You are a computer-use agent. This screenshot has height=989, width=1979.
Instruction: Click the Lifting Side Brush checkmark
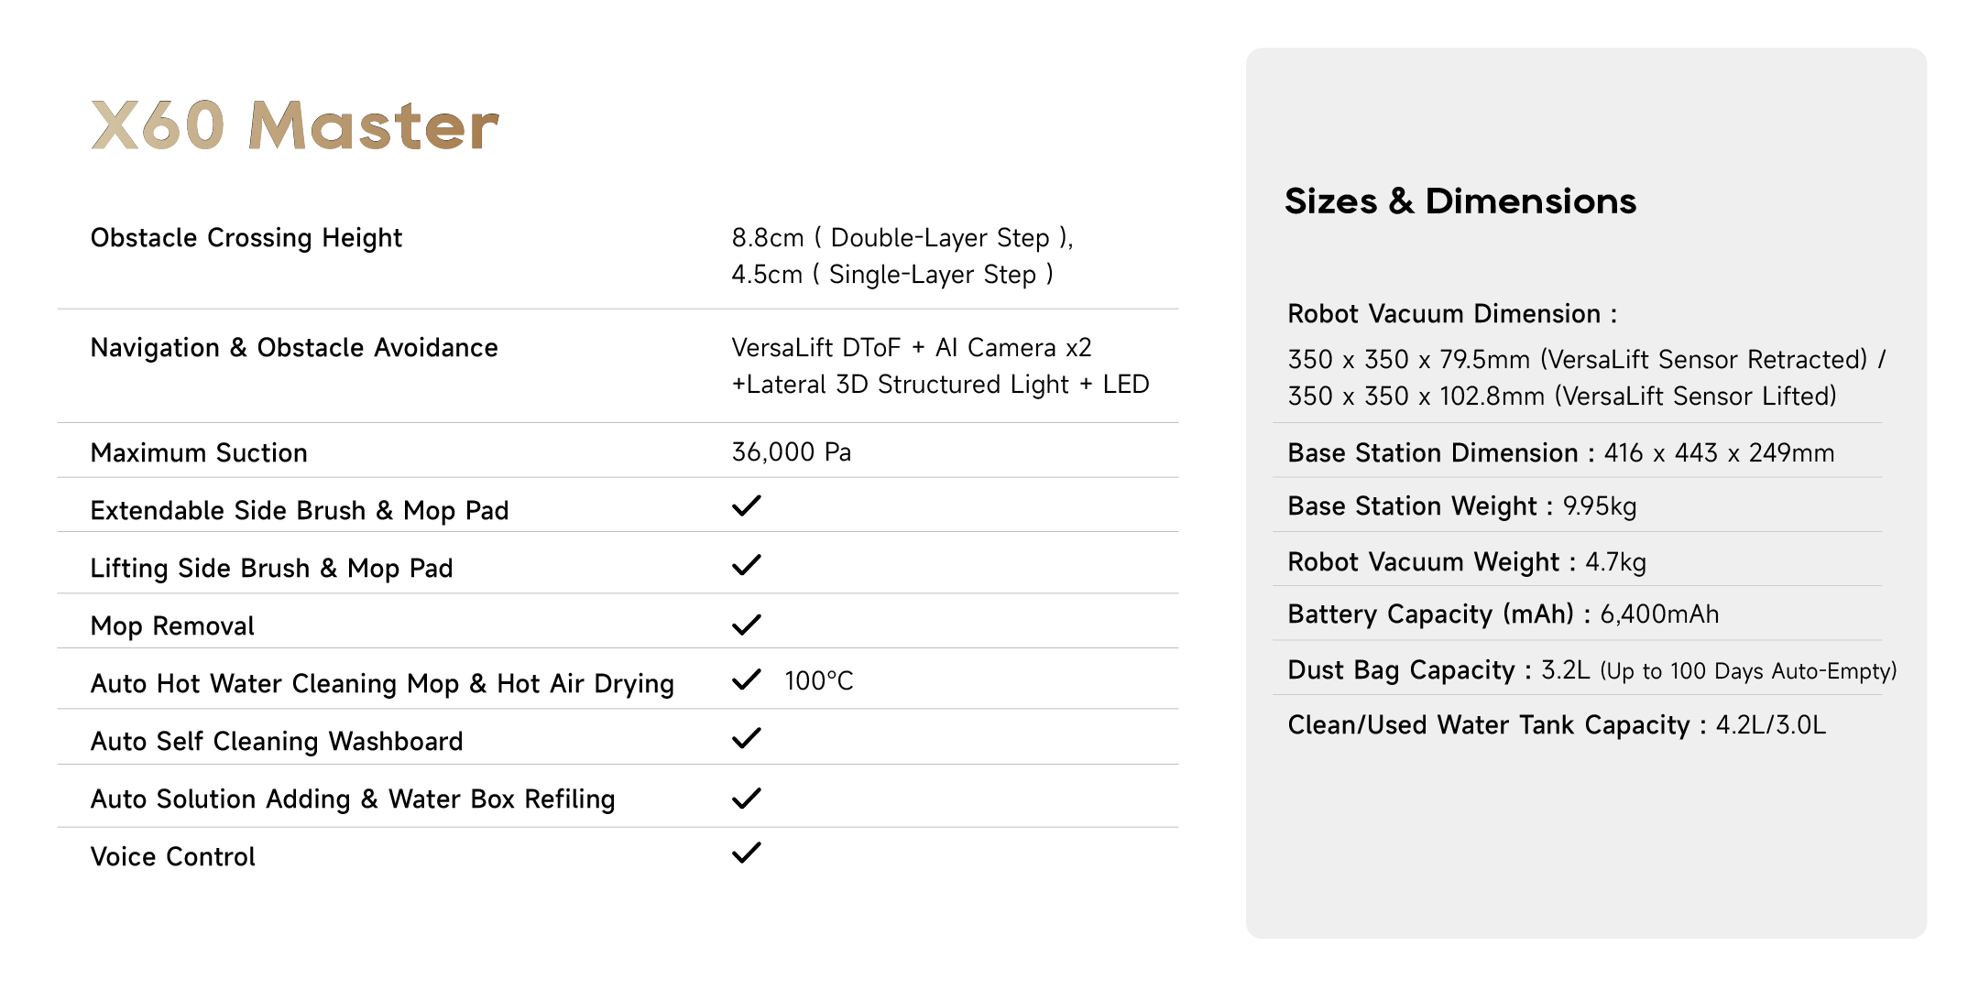[x=747, y=565]
